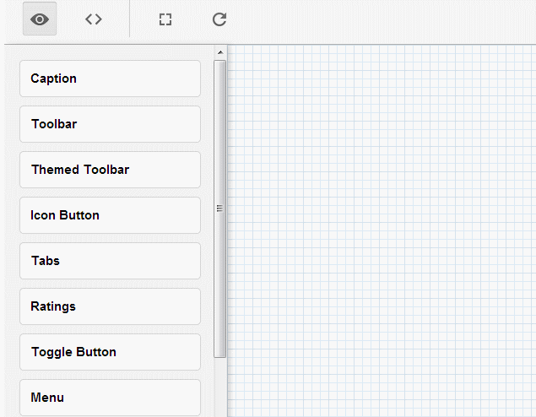
Task: Click the sidebar scrollbar thumb grip
Action: (220, 208)
